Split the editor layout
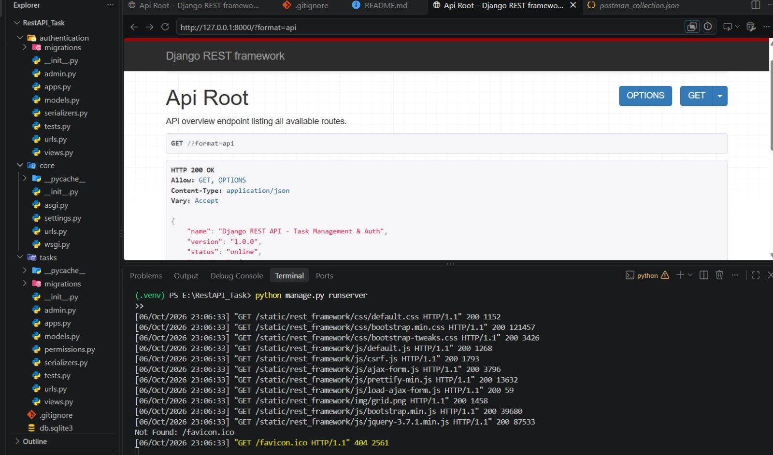This screenshot has height=455, width=773. [756, 5]
